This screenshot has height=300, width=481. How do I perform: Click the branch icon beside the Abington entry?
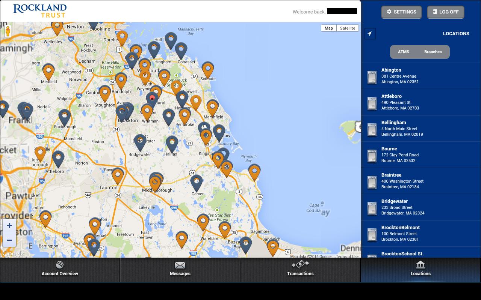pyautogui.click(x=372, y=77)
